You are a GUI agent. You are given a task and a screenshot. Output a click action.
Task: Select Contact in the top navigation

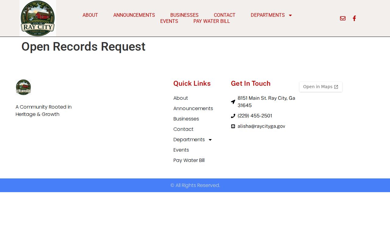(225, 15)
